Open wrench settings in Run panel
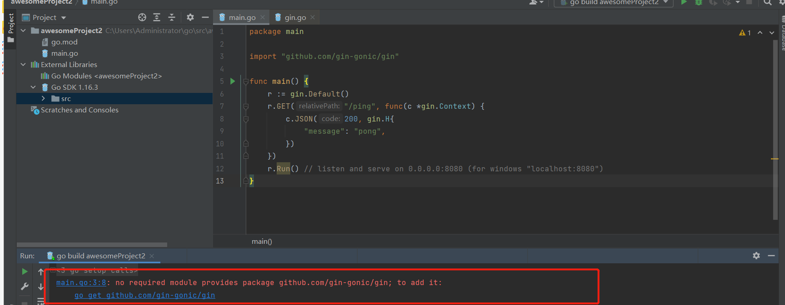Image resolution: width=785 pixels, height=305 pixels. click(25, 286)
